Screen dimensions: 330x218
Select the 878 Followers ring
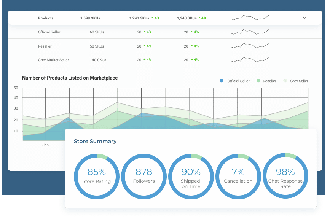coord(143,175)
